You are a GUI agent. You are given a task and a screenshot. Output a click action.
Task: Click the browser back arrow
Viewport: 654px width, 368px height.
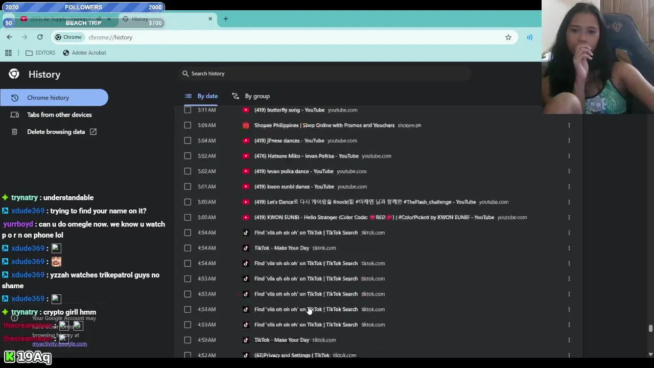point(9,37)
